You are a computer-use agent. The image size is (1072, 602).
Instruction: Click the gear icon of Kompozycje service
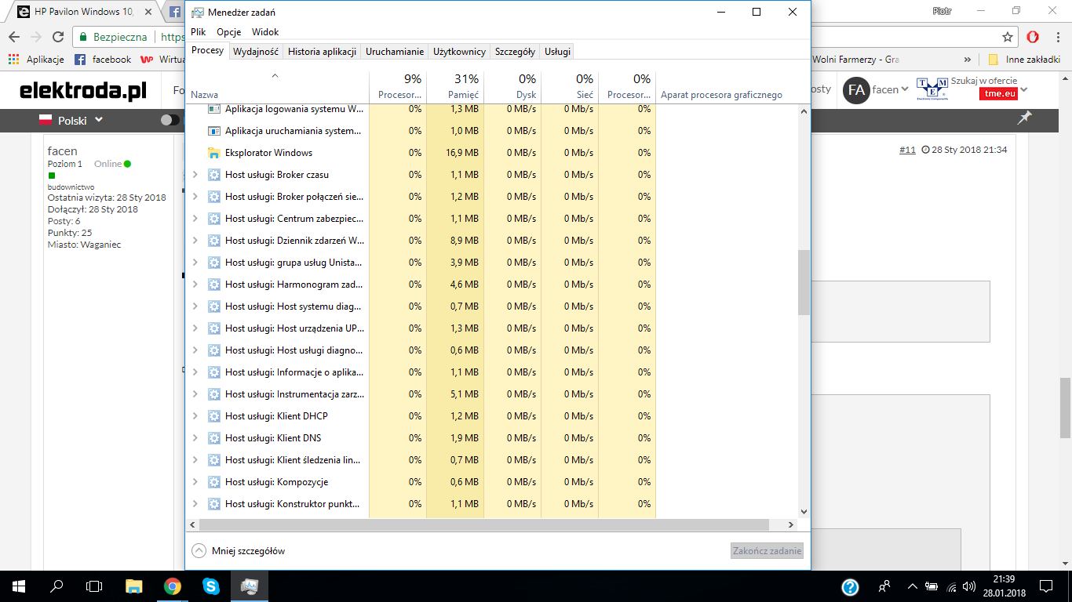213,482
